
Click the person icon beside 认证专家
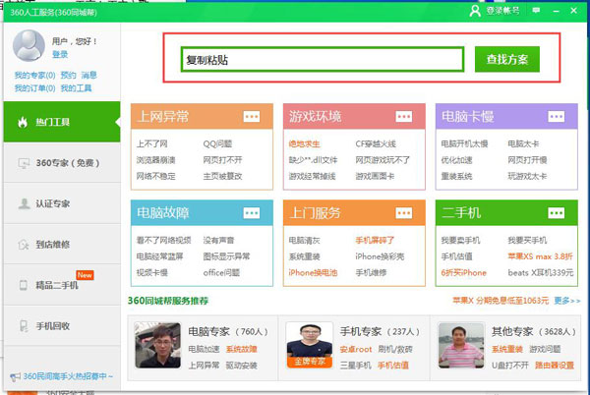(24, 203)
